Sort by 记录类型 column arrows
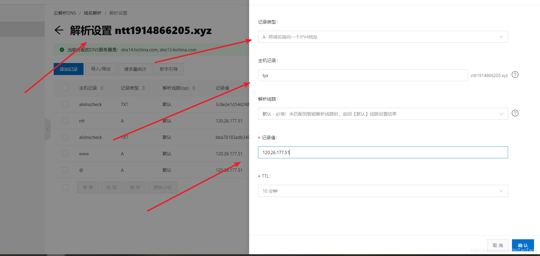The width and height of the screenshot is (540, 256). [x=144, y=88]
